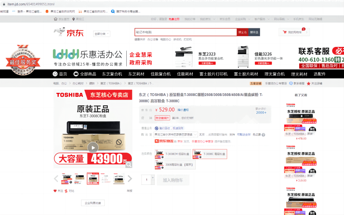Image resolution: width=344 pixels, height=215 pixels.
Task: Click the 举报 report link
Action: coord(129,191)
